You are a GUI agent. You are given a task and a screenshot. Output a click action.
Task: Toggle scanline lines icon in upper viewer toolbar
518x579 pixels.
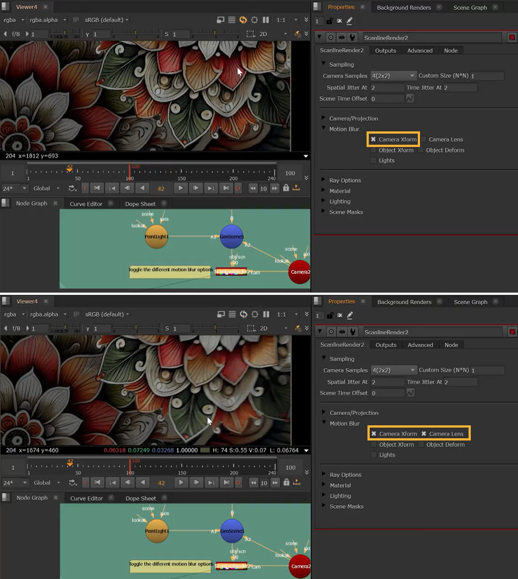[232, 20]
